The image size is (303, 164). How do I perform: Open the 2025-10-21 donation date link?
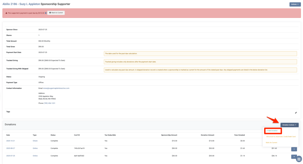[x=10, y=141]
